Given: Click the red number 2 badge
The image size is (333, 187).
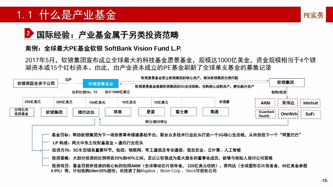Looking at the screenshot, I should pos(29,33).
